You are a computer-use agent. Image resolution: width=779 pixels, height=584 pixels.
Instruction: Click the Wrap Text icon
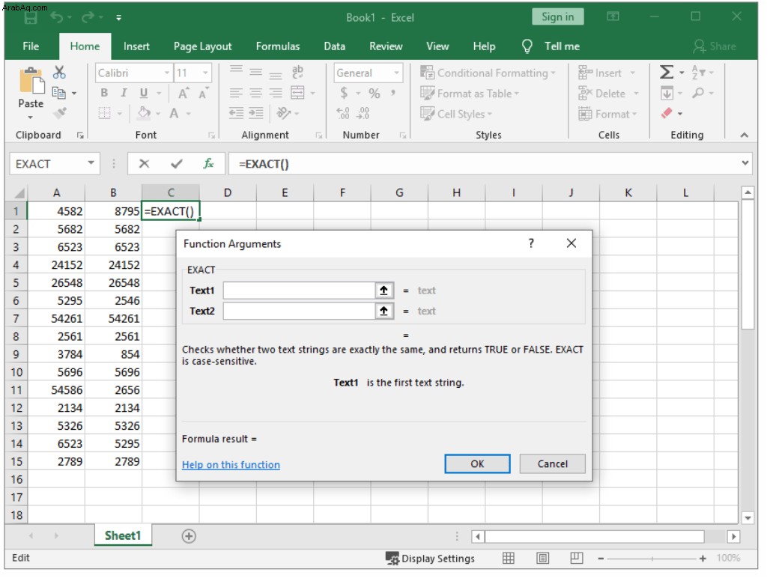pos(297,72)
